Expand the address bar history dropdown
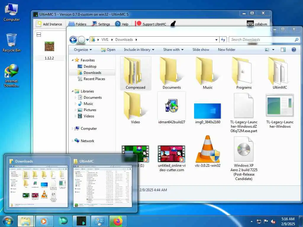Viewport: 303px width, 227px height. tap(216, 40)
